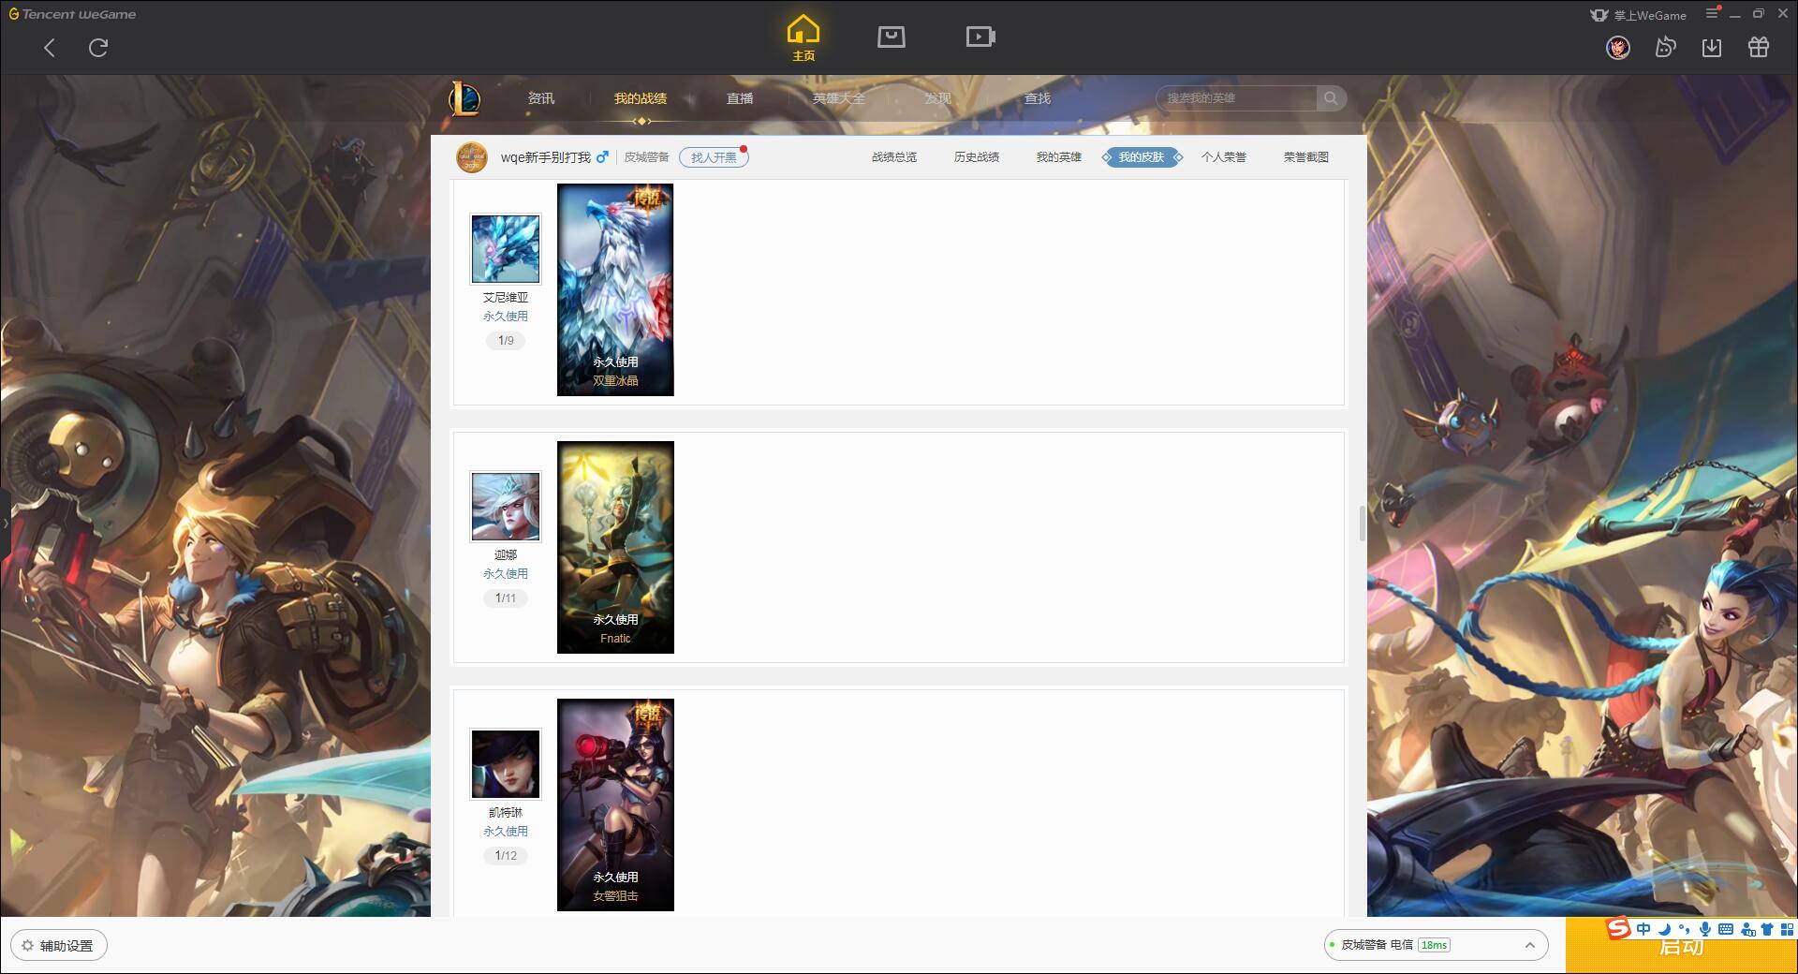Image resolution: width=1798 pixels, height=974 pixels.
Task: Open the 女警狙击 skin card
Action: tap(615, 804)
